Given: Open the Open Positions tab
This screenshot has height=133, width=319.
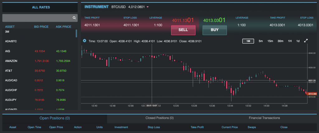Looking at the screenshot, I should pos(55,118).
